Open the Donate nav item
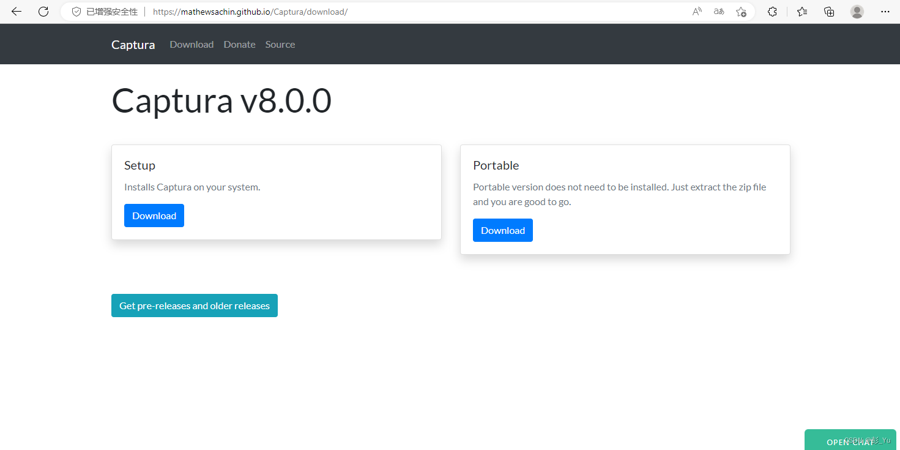The width and height of the screenshot is (900, 450). coord(239,45)
